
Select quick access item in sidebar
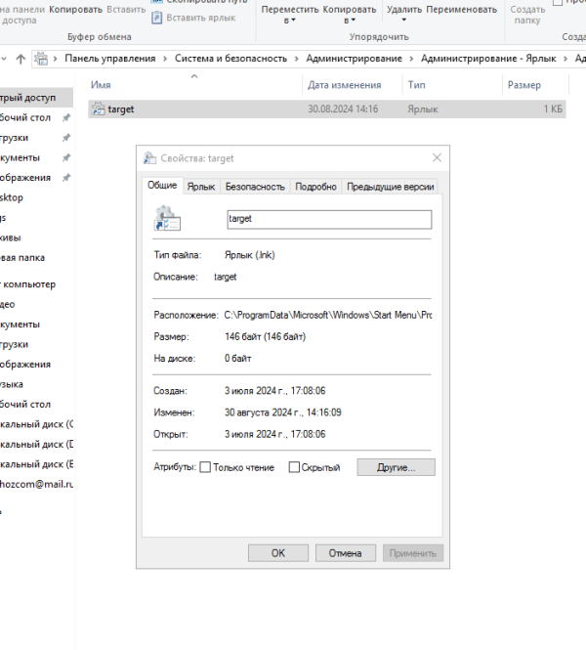[36, 98]
